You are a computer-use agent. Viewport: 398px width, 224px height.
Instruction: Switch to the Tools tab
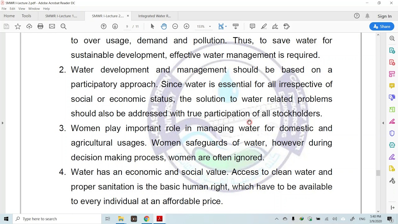(x=26, y=16)
